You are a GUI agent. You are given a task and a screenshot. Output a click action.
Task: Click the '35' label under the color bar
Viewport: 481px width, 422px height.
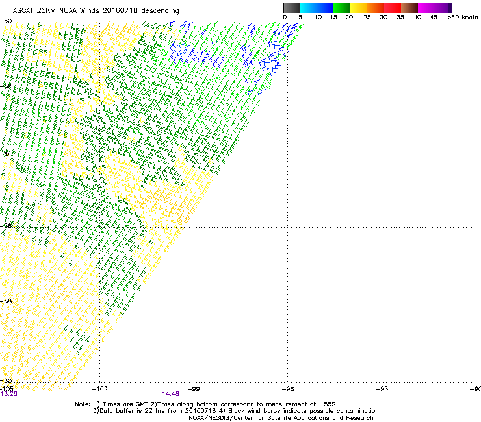coord(400,18)
